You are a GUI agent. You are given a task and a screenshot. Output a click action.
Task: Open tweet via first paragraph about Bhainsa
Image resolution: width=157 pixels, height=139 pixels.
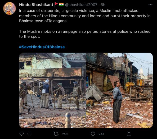click(85, 16)
